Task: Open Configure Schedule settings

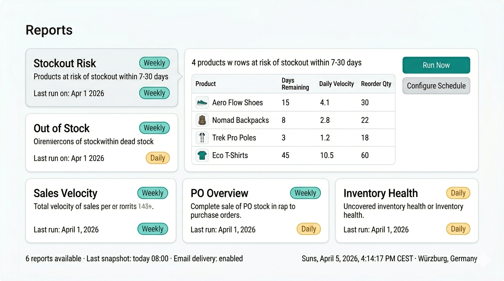Action: pos(436,86)
